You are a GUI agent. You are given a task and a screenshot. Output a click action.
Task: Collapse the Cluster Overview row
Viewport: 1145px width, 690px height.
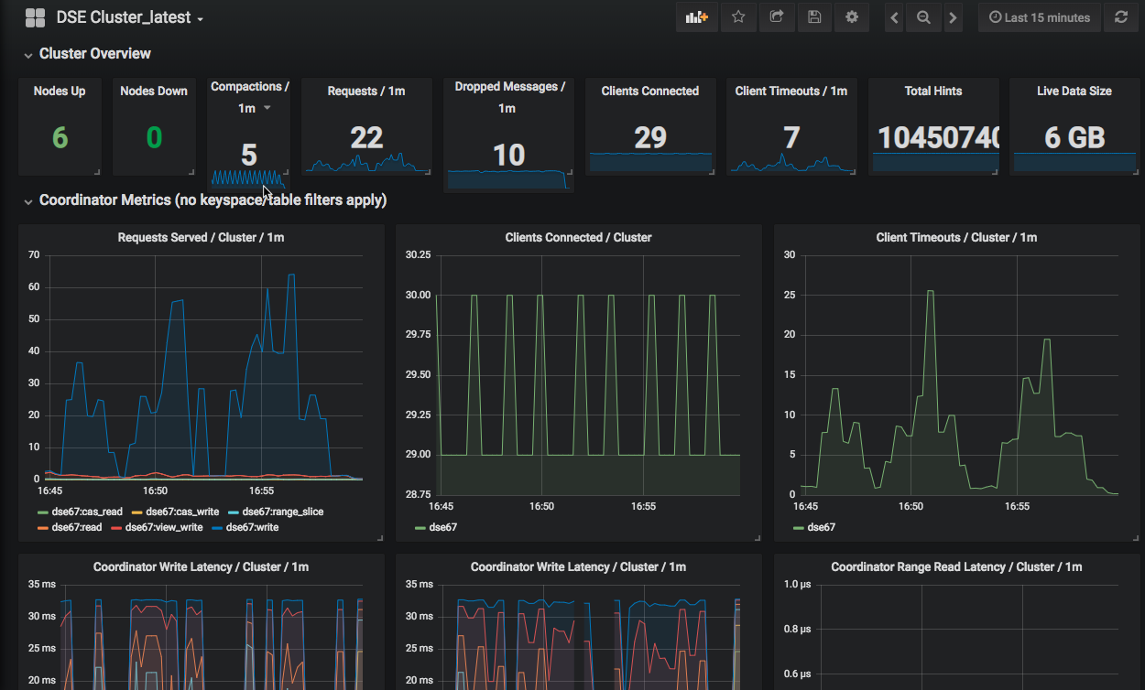(87, 54)
